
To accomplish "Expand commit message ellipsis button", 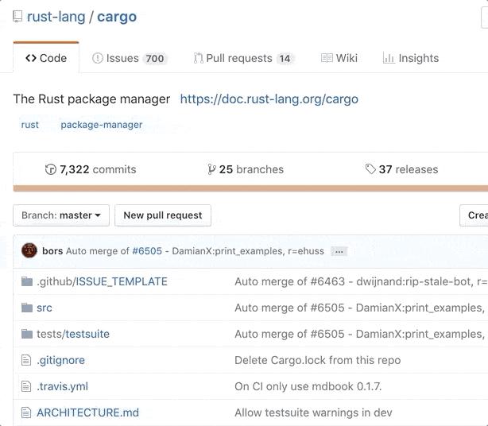I will [339, 251].
